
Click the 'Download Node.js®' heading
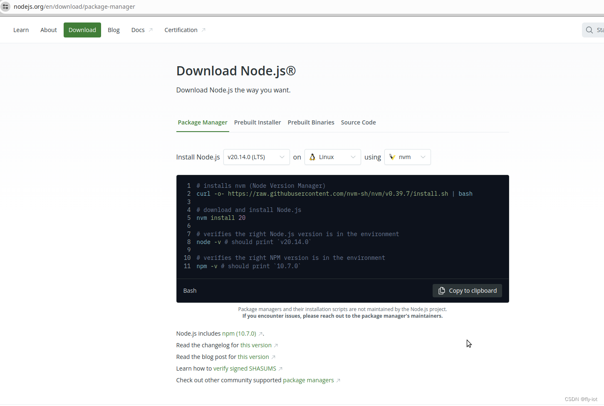pos(236,71)
